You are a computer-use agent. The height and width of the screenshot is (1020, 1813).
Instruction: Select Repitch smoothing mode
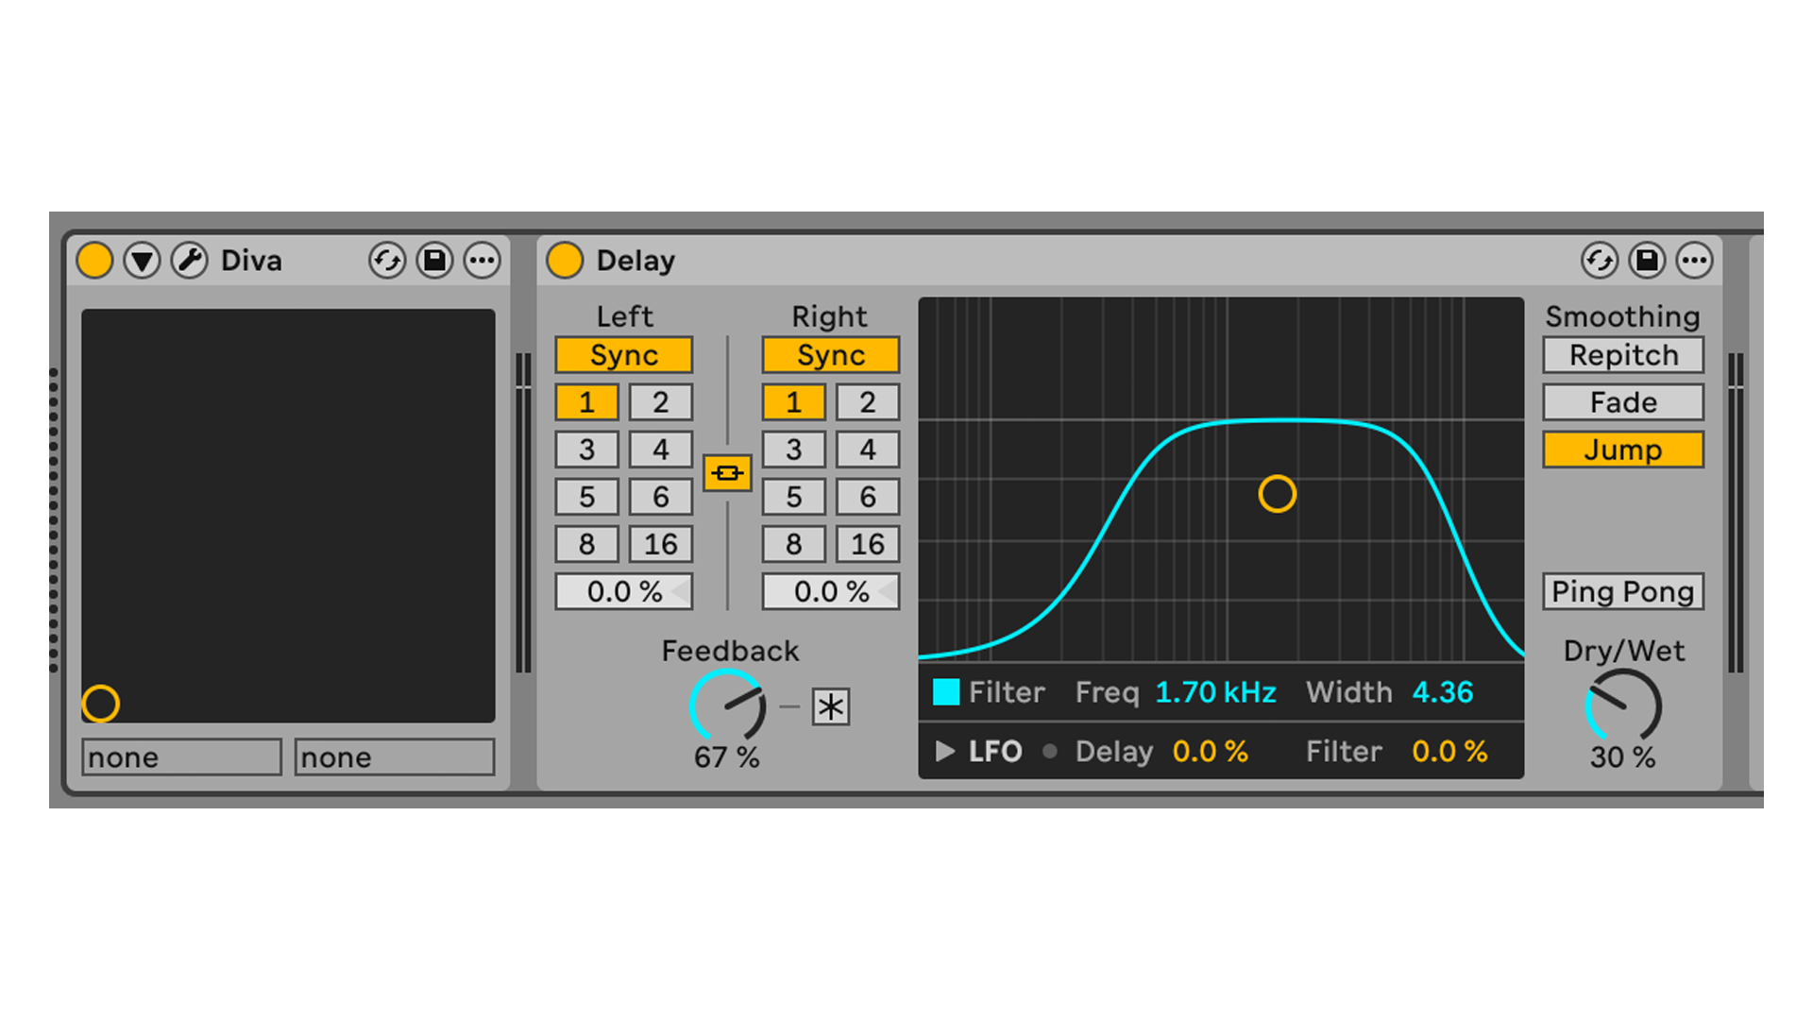coord(1623,355)
